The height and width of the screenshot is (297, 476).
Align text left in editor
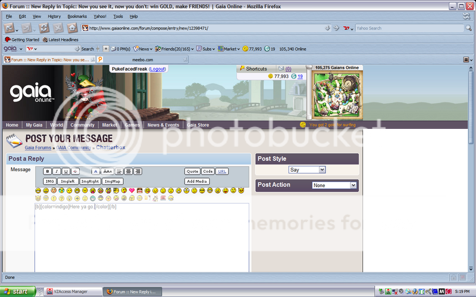[x=119, y=171]
